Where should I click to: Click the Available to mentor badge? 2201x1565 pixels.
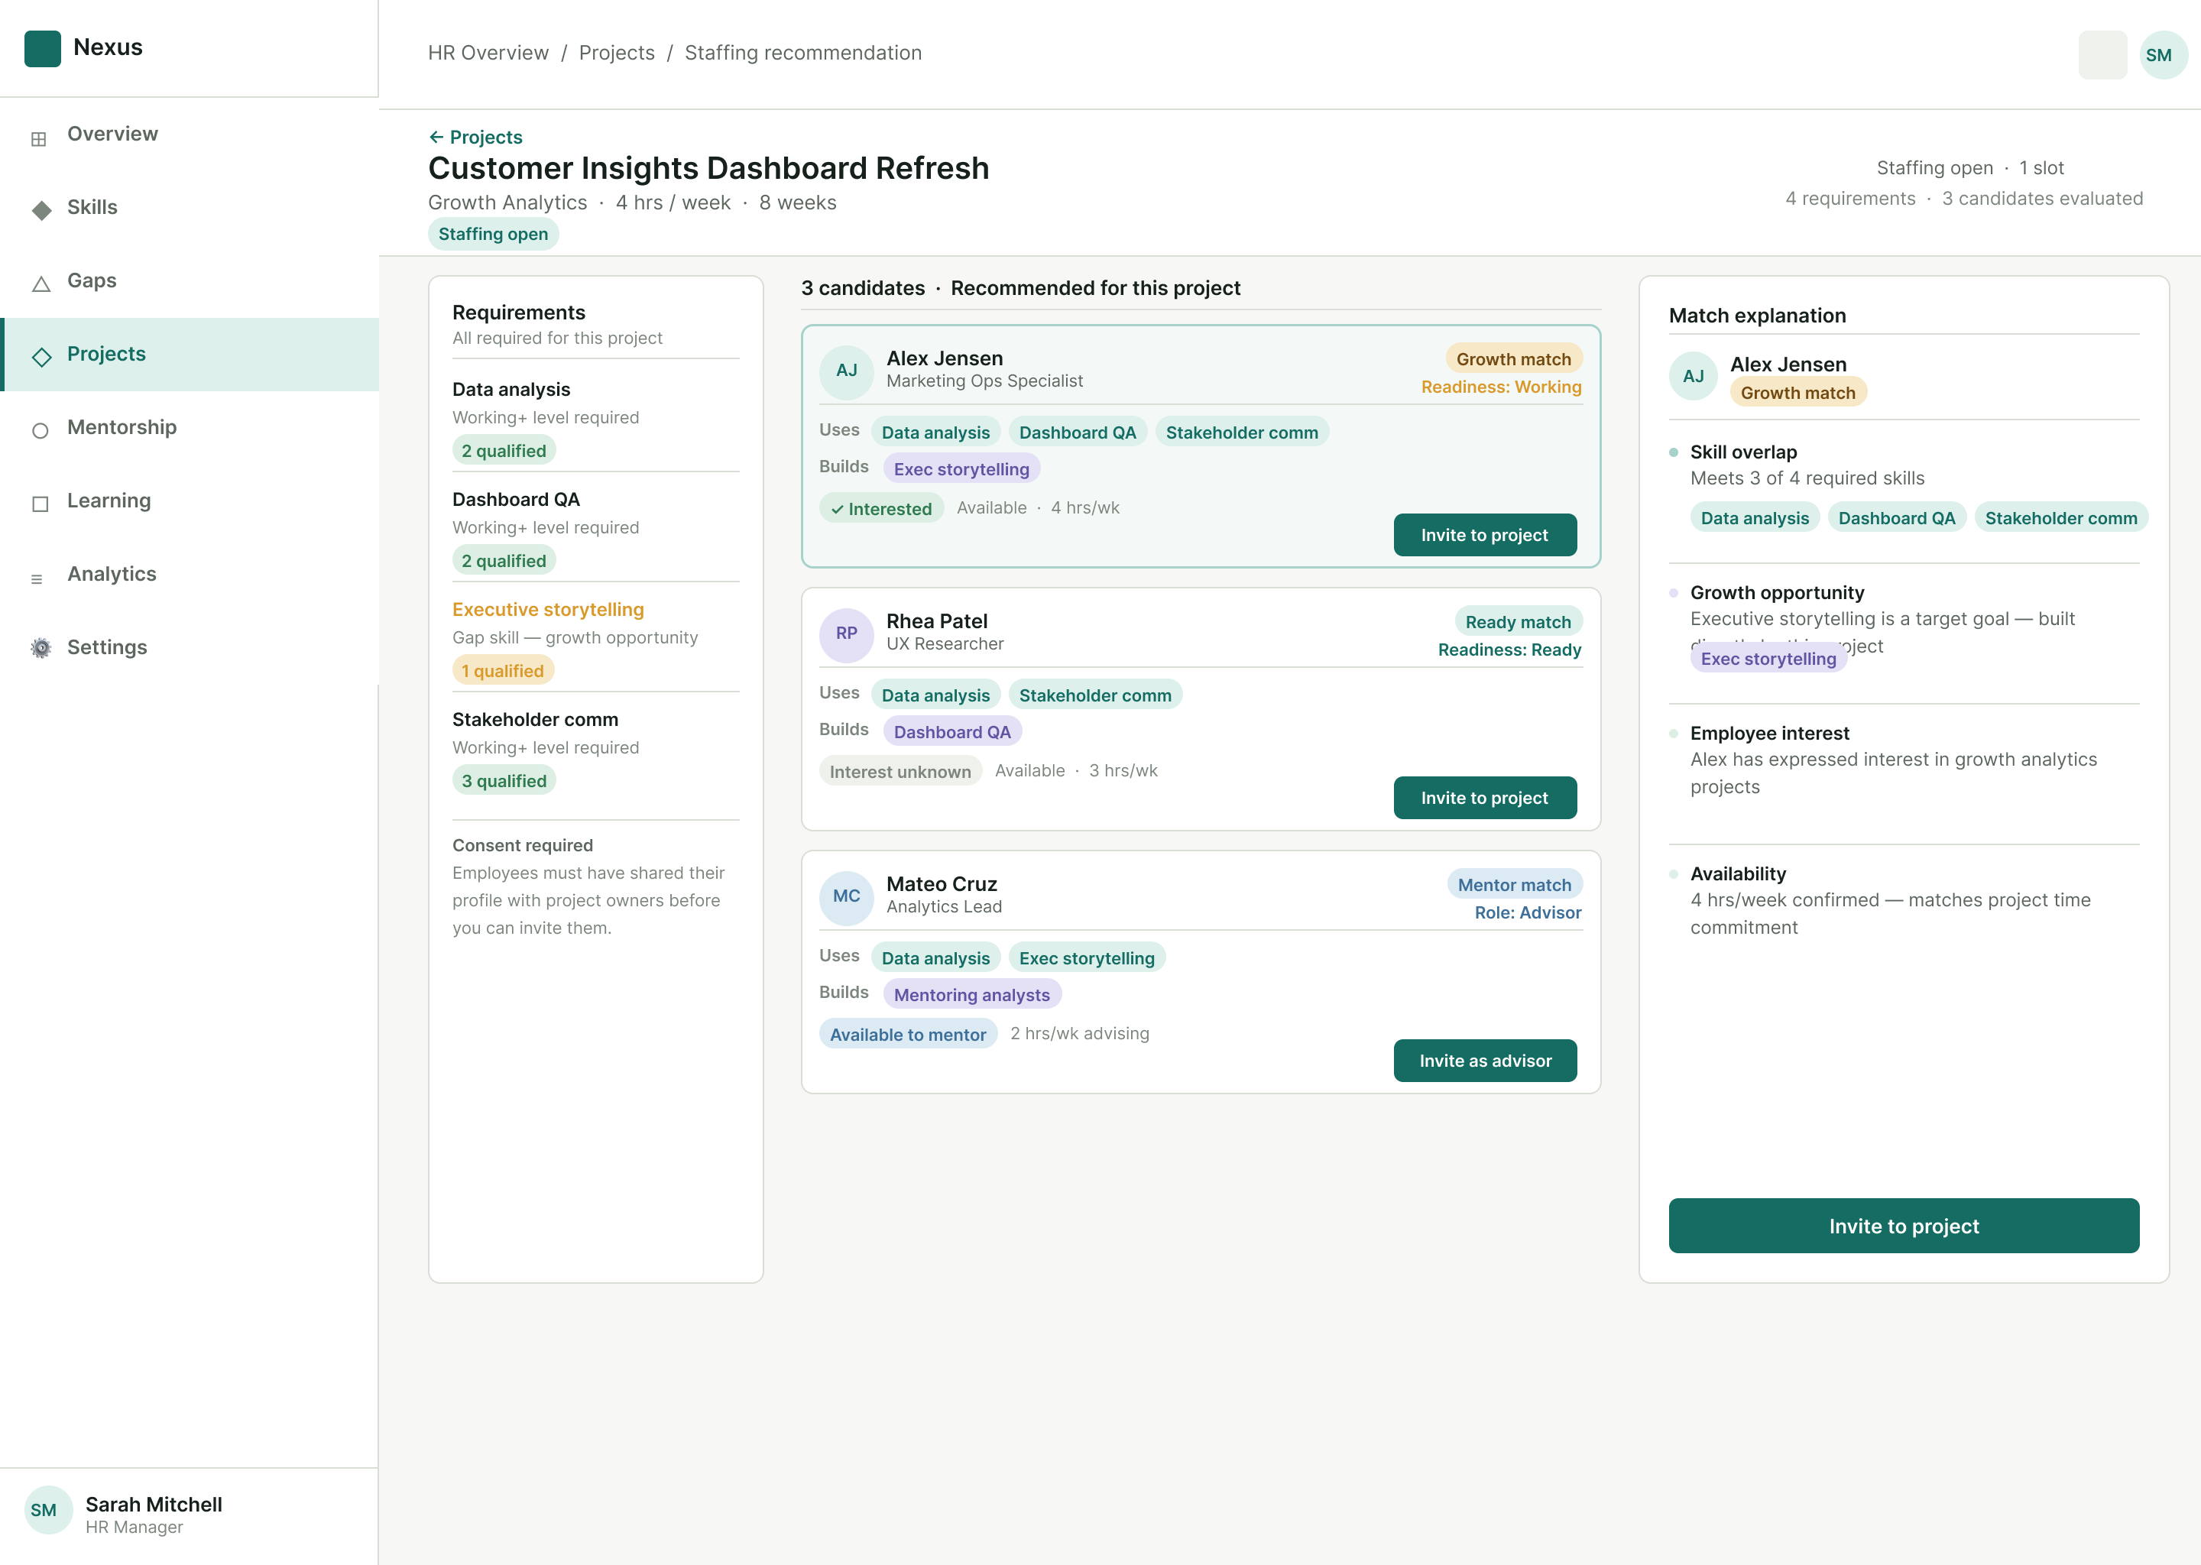click(x=907, y=1035)
